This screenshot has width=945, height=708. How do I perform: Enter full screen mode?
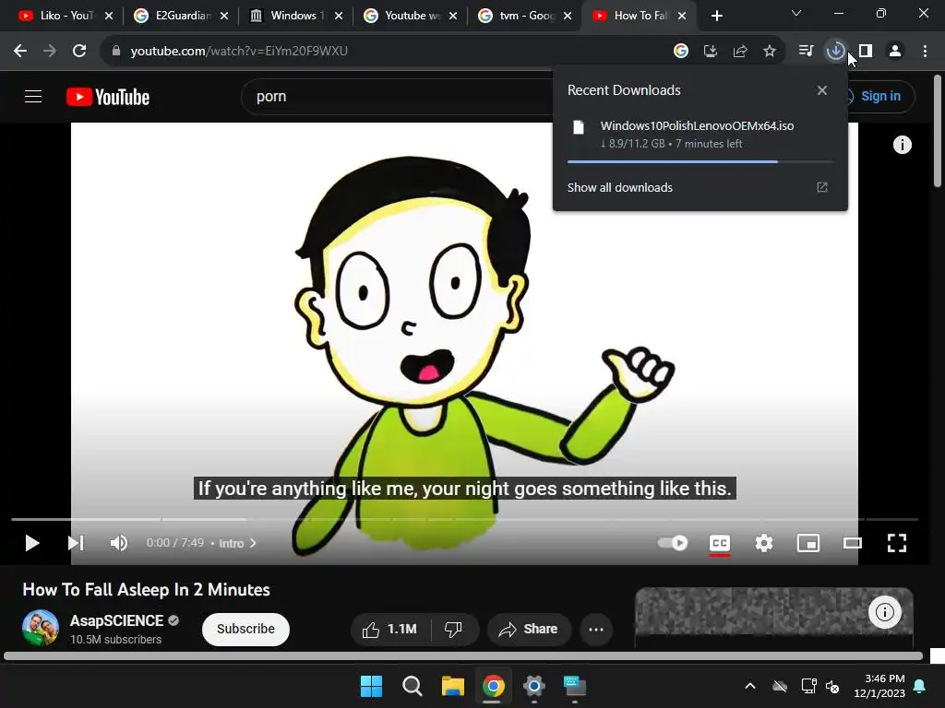[897, 543]
